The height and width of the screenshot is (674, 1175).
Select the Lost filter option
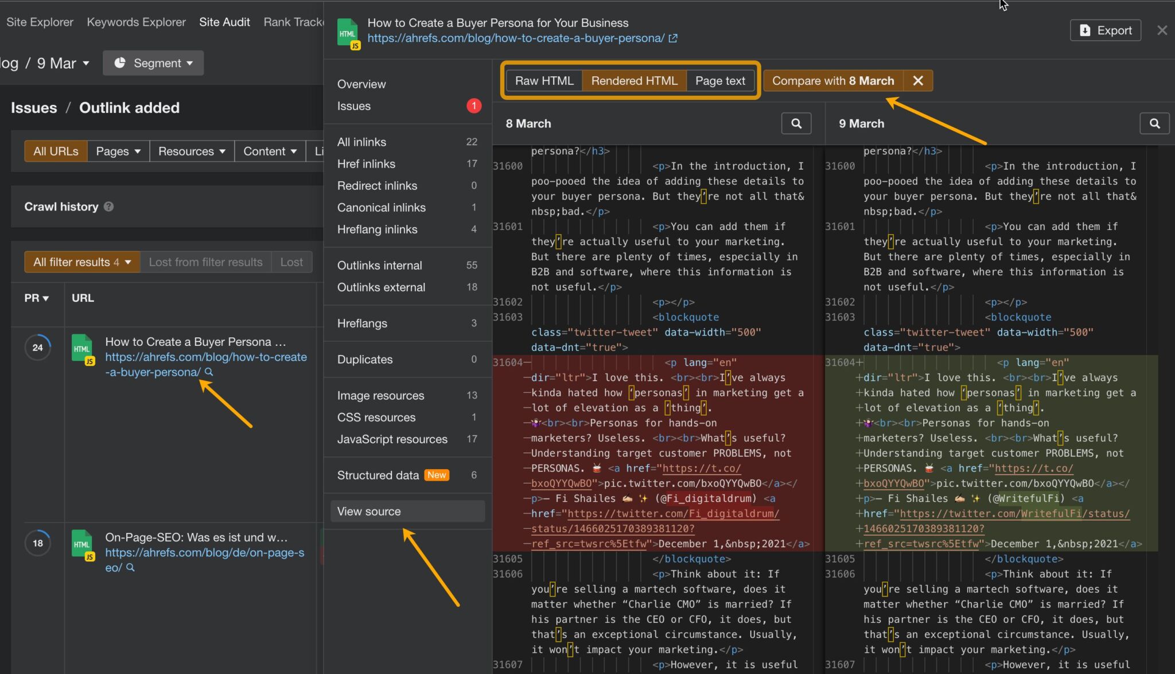[x=291, y=262]
